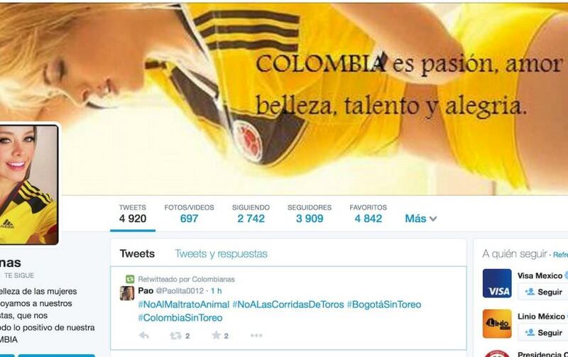Click the reply arrow icon on Pao's tweet
Image resolution: width=568 pixels, height=357 pixels.
pyautogui.click(x=144, y=336)
